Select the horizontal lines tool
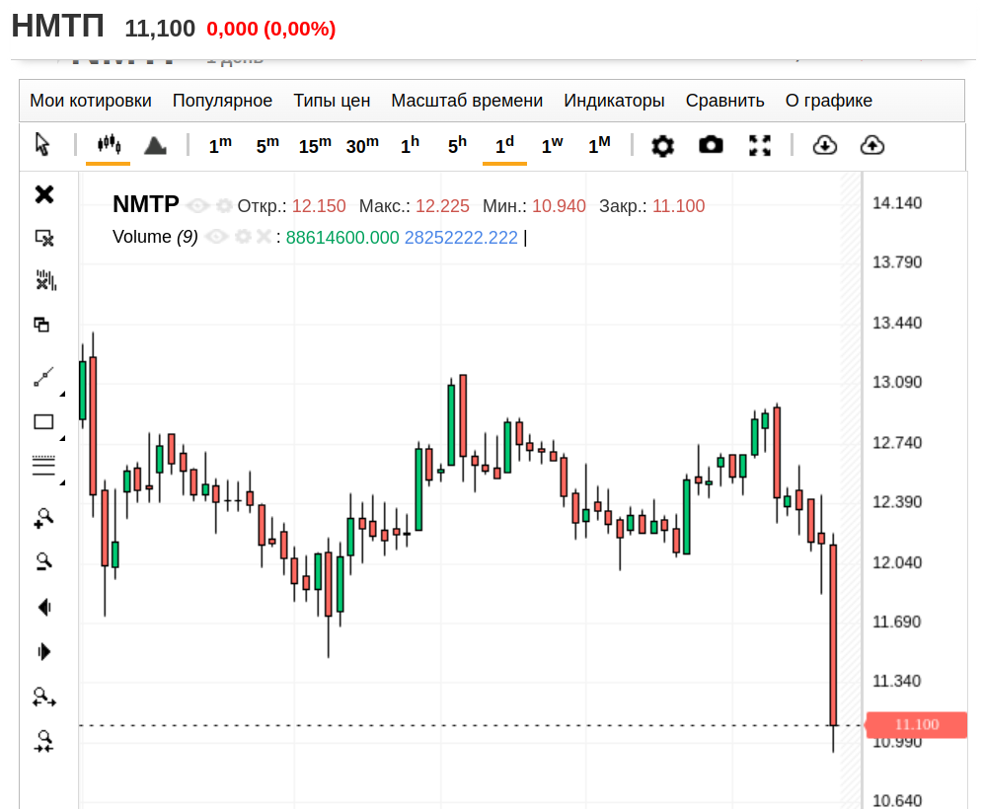983x809 pixels. coord(43,465)
